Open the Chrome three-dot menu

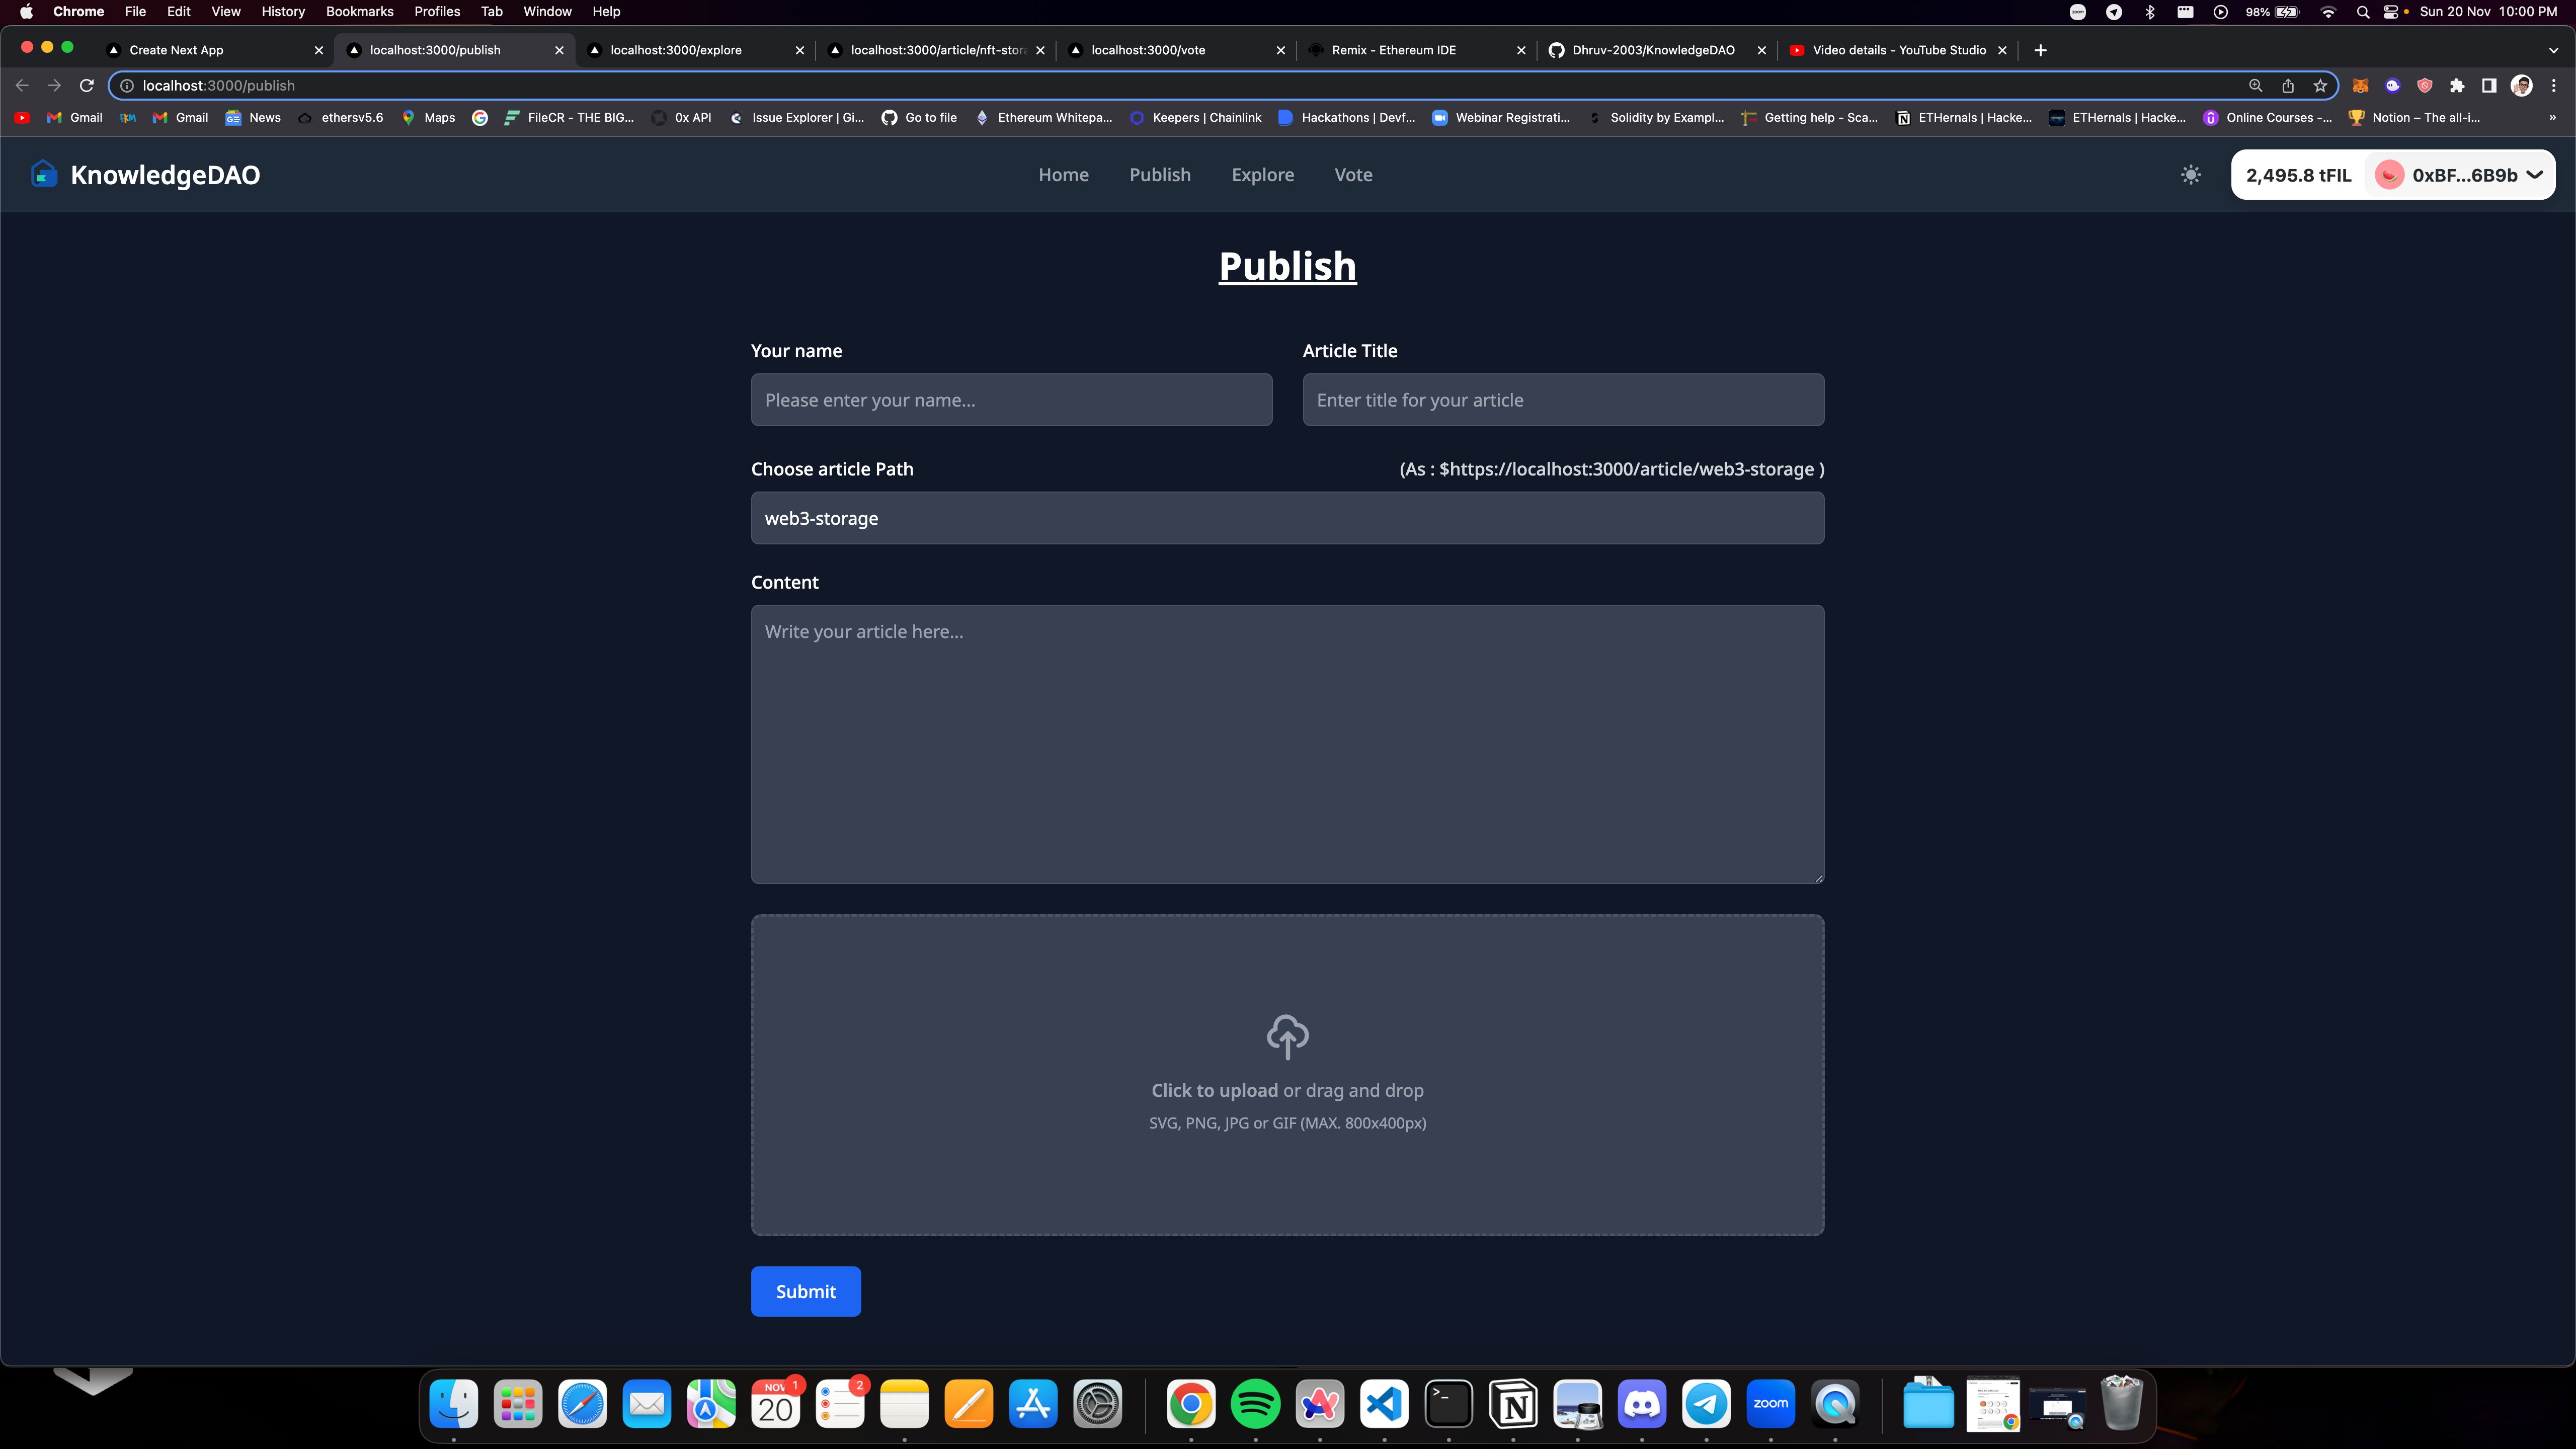[2553, 85]
